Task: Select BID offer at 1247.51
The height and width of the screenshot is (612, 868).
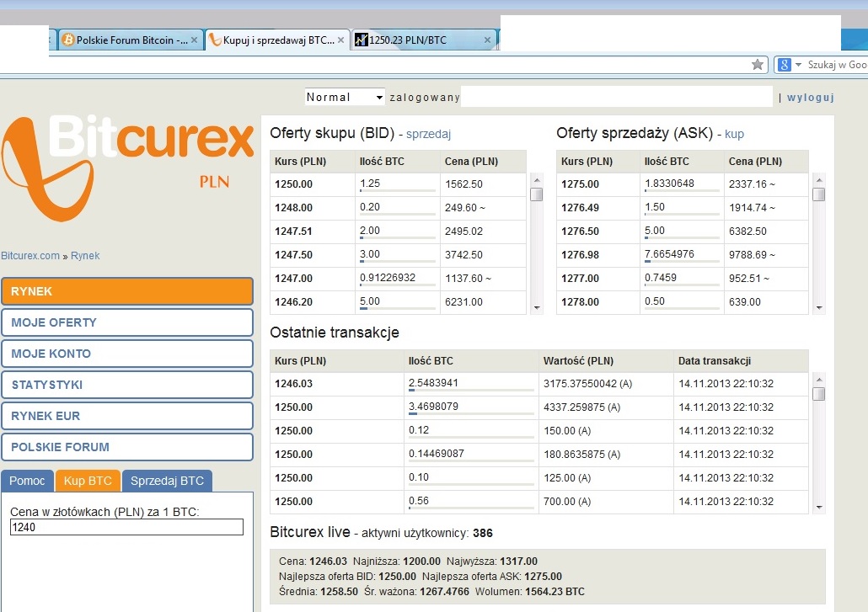Action: 398,231
